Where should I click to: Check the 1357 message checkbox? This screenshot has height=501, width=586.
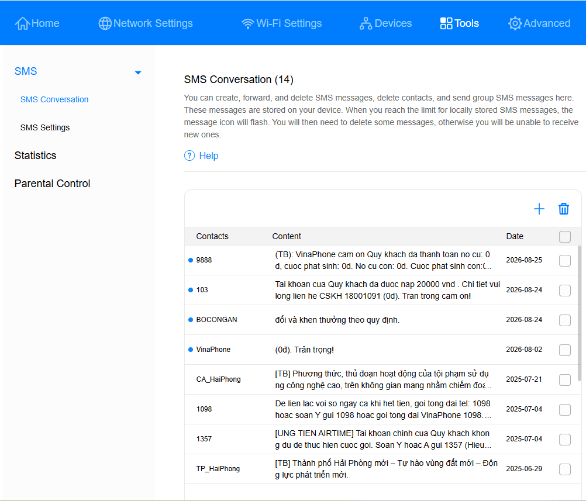(565, 440)
